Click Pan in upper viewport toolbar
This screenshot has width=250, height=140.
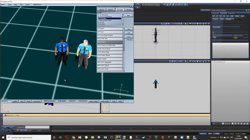tap(199, 24)
